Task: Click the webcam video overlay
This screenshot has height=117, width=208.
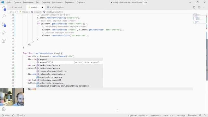Action: point(12,97)
